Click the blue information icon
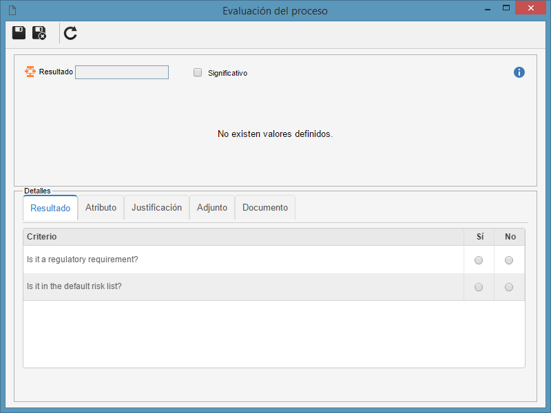 519,72
